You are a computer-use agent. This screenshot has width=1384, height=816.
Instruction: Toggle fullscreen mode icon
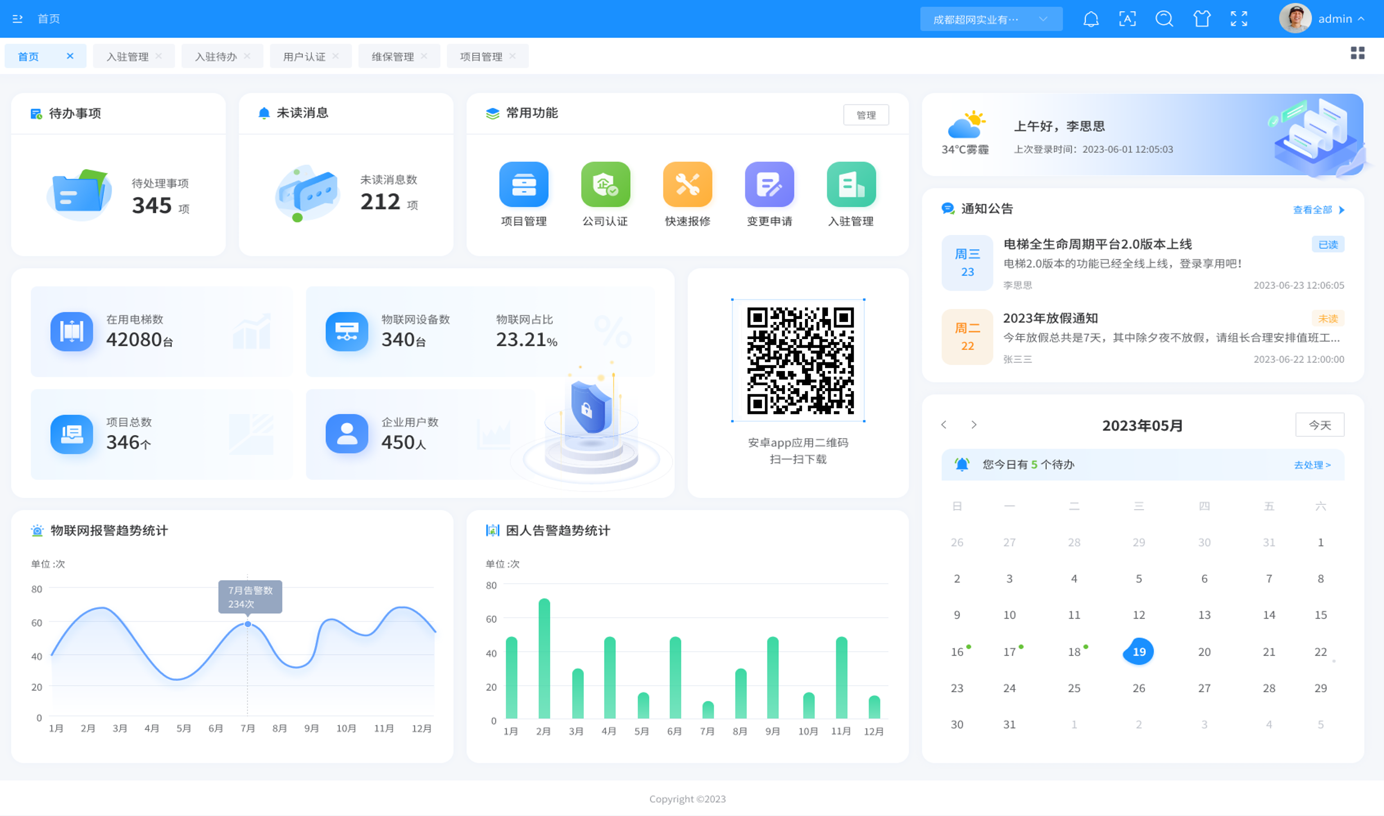(1239, 19)
